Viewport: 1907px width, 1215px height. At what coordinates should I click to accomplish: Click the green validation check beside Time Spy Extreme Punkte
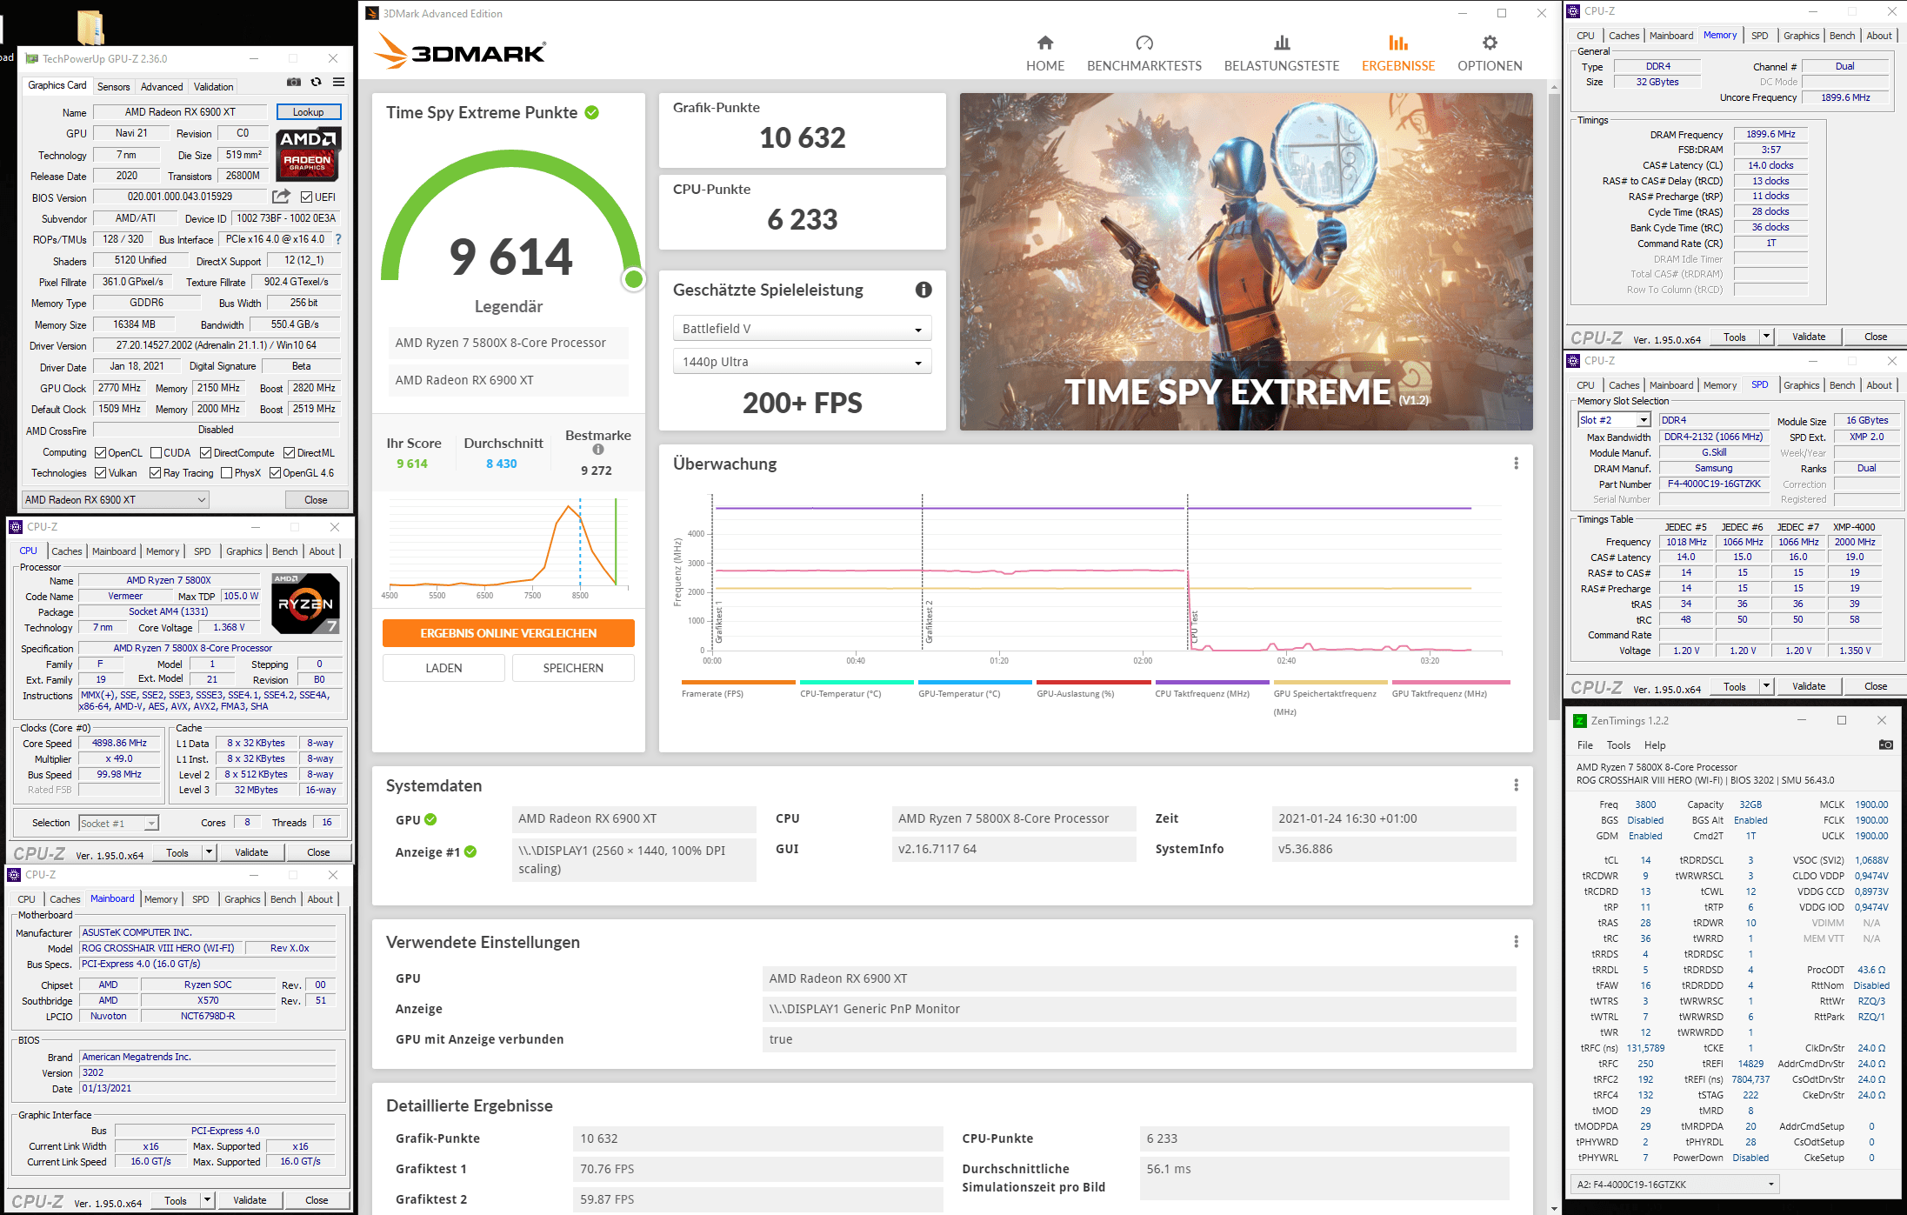click(592, 112)
